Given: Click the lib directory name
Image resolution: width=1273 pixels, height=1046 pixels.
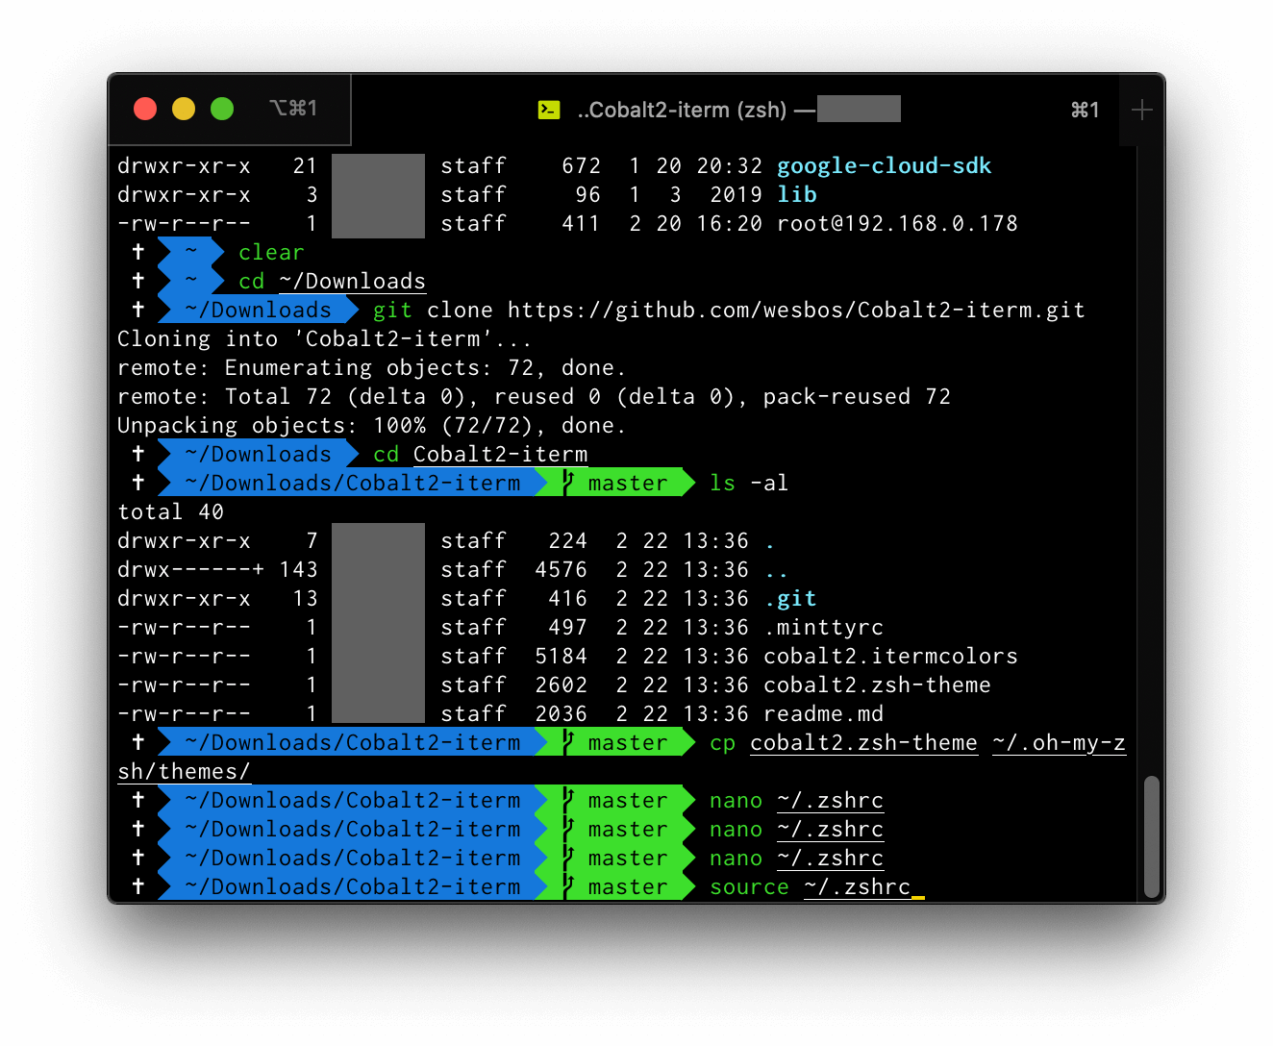Looking at the screenshot, I should pos(797,195).
